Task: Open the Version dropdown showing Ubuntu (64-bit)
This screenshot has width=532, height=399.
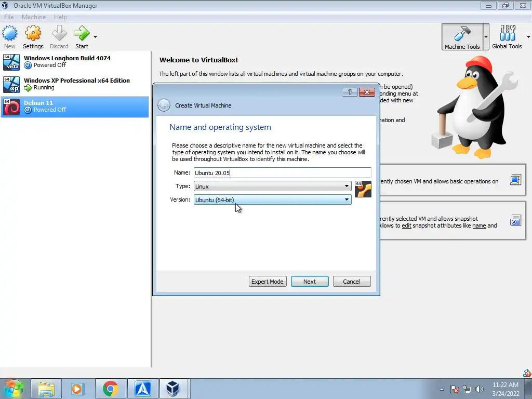Action: (x=272, y=199)
